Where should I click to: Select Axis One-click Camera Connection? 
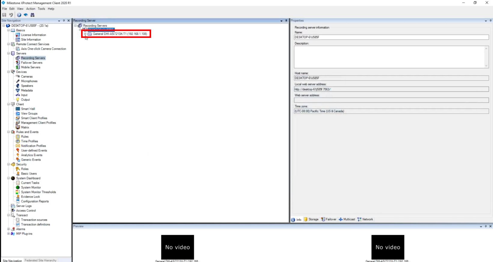tap(44, 49)
